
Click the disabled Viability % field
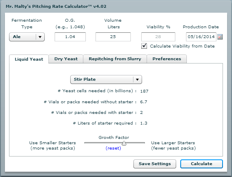coord(158,37)
